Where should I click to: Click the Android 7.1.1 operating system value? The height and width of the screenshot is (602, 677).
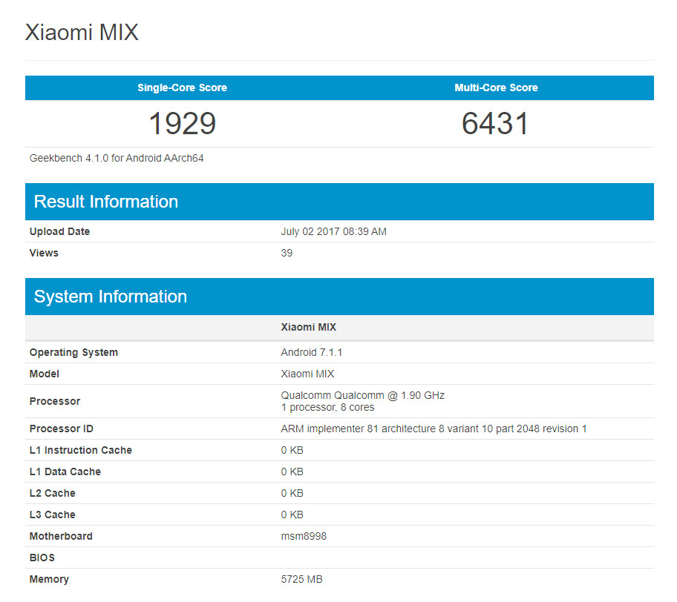(x=310, y=352)
